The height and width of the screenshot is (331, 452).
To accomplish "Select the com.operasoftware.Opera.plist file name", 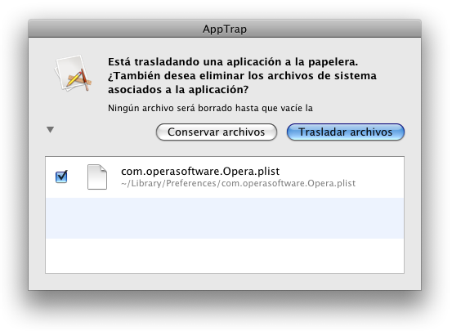I will (200, 172).
